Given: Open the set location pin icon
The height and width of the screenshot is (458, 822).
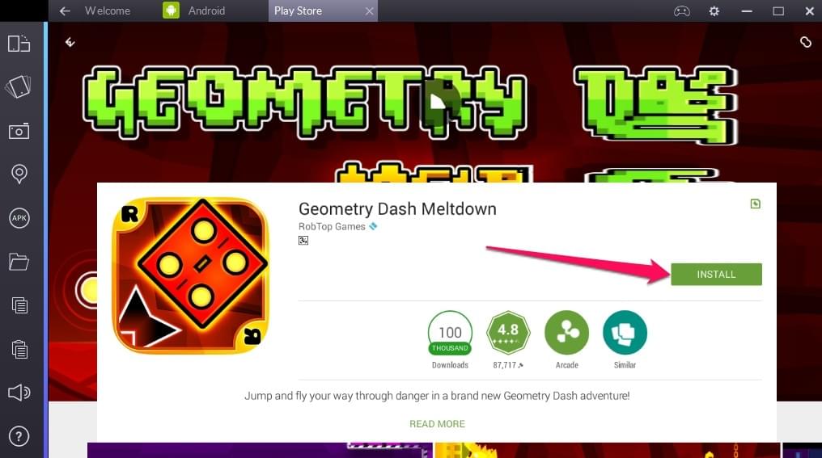Looking at the screenshot, I should click(19, 174).
